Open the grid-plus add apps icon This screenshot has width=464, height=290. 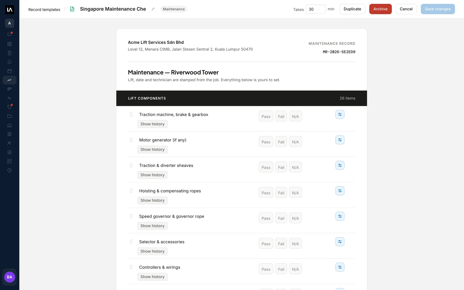coord(10,161)
